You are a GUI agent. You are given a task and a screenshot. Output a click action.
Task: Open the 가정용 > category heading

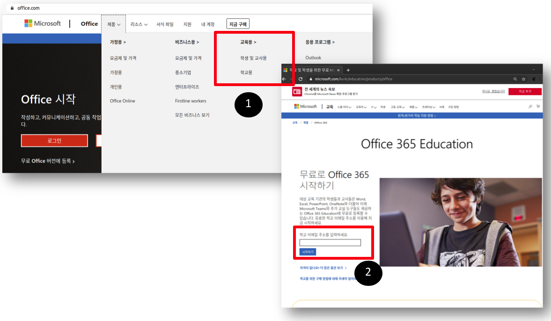pos(118,42)
